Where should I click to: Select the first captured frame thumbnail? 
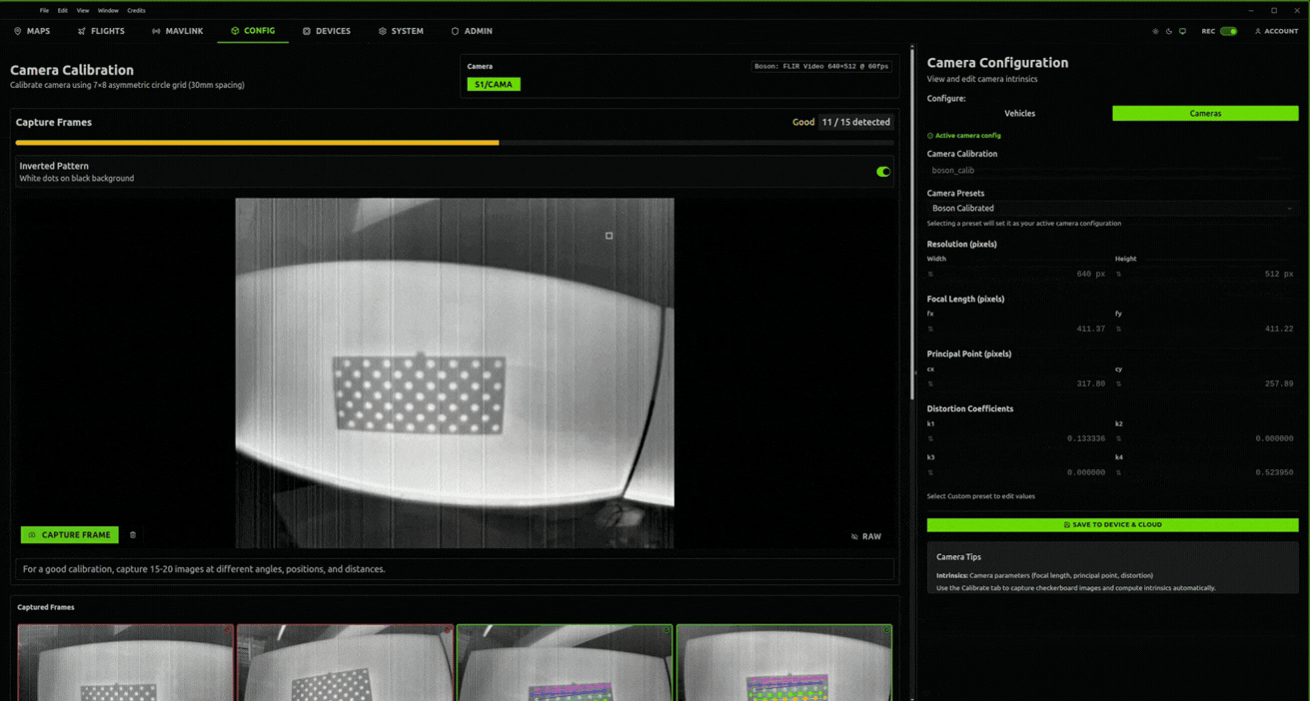125,663
